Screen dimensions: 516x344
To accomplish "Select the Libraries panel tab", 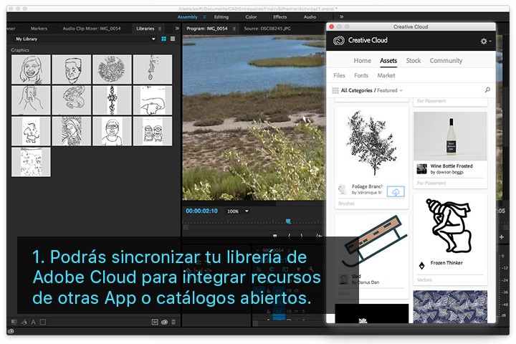I will (x=145, y=29).
